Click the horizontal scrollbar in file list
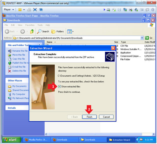Screen dimensions: 157x144 95,134
